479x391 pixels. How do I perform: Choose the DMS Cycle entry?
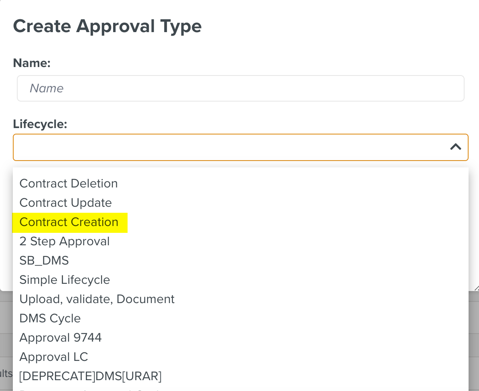click(50, 318)
